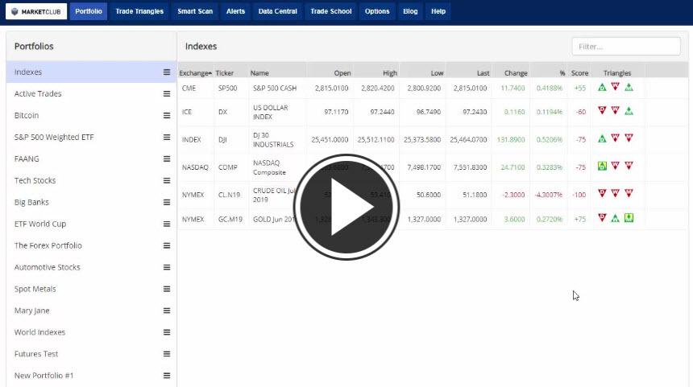
Task: Click first red triangle in DX row
Action: pyautogui.click(x=602, y=110)
